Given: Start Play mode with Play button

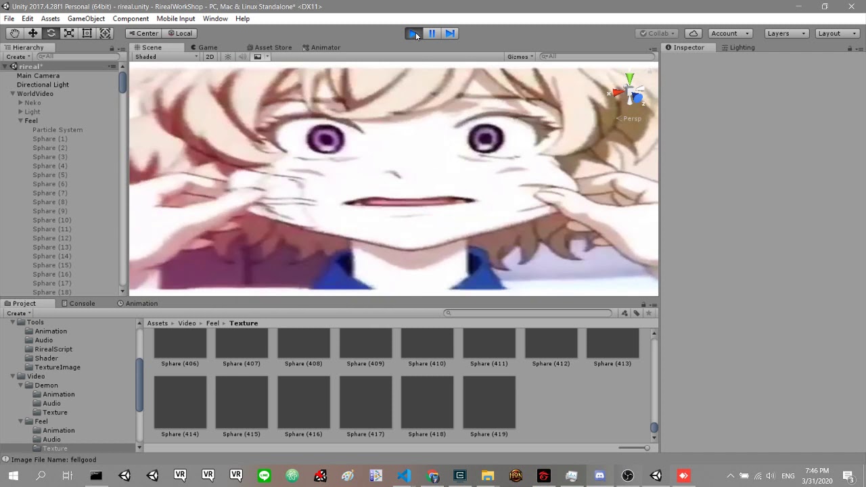Looking at the screenshot, I should click(x=413, y=33).
